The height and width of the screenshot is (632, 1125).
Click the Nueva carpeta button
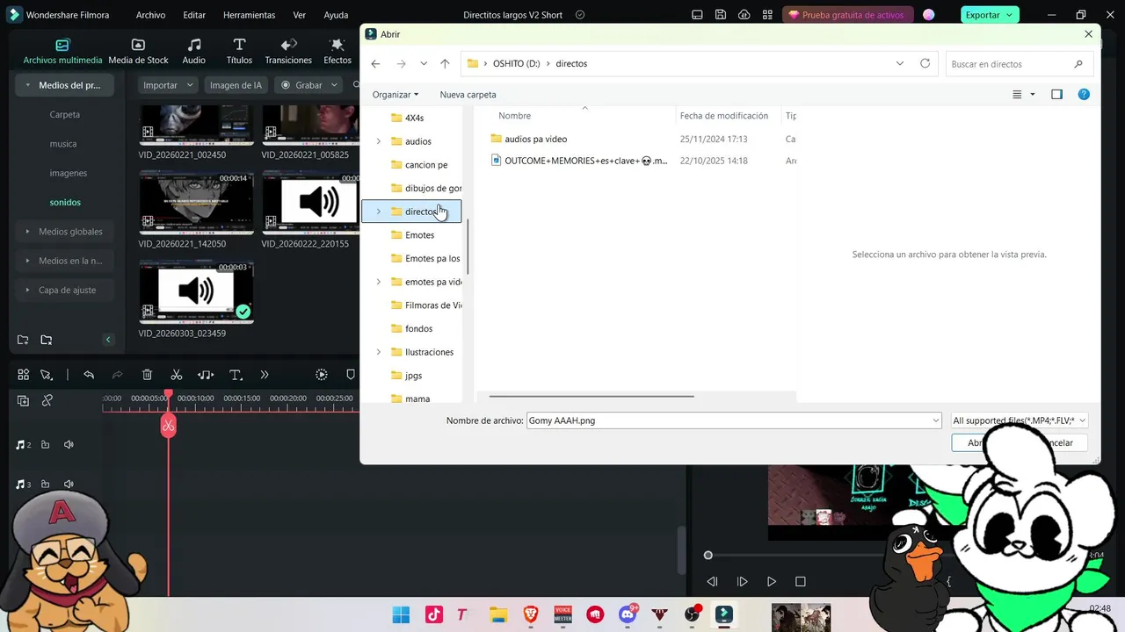pyautogui.click(x=468, y=95)
